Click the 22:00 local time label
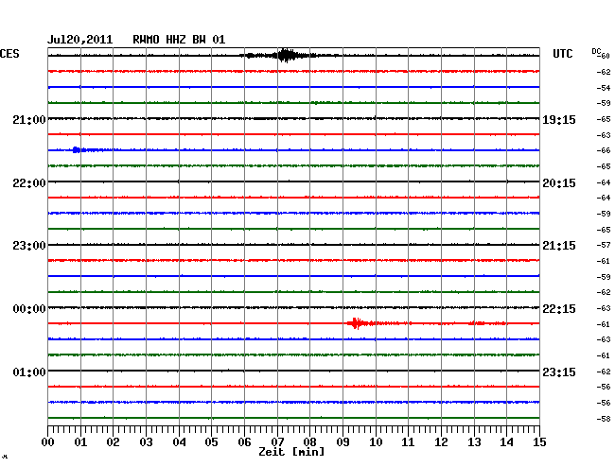Viewport: 615px width, 467px height. pyautogui.click(x=29, y=183)
